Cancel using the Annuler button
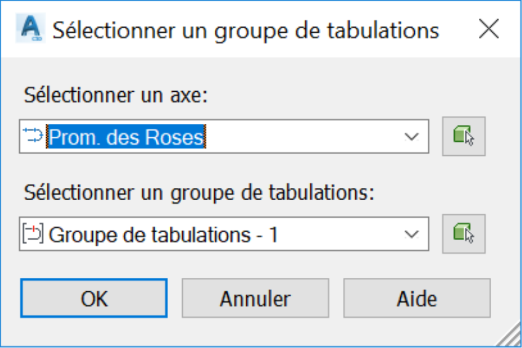 pos(255,298)
